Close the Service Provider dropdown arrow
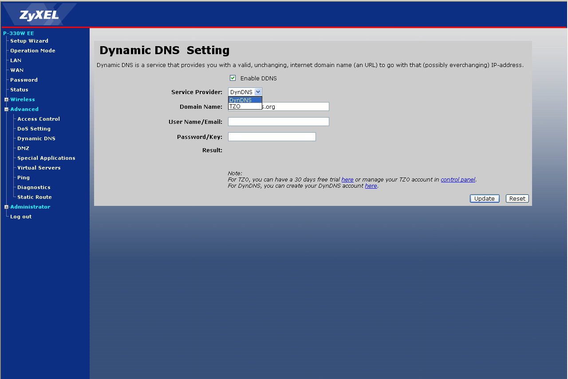568x379 pixels. (258, 92)
